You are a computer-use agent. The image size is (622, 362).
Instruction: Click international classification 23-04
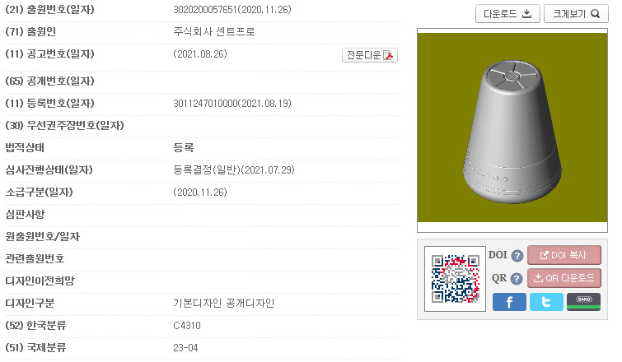click(x=185, y=348)
